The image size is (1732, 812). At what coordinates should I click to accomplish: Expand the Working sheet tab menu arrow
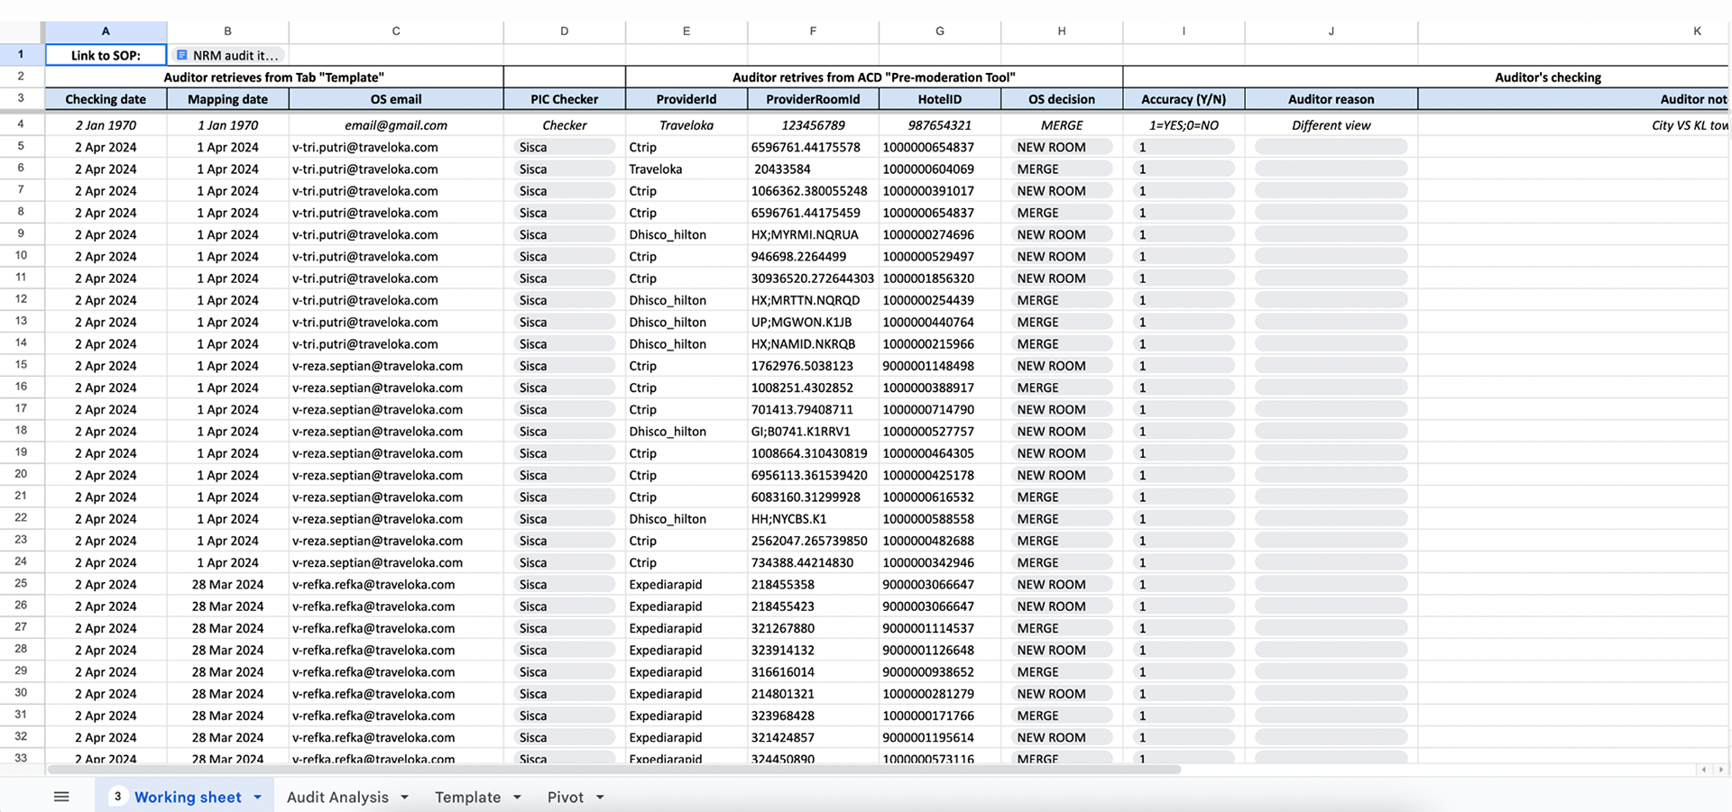click(257, 797)
